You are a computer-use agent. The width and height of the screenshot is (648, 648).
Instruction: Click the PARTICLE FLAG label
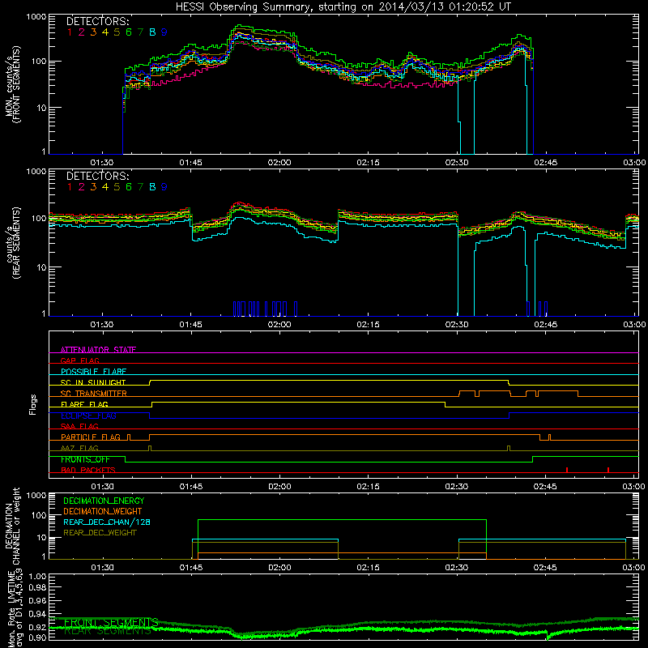[91, 437]
